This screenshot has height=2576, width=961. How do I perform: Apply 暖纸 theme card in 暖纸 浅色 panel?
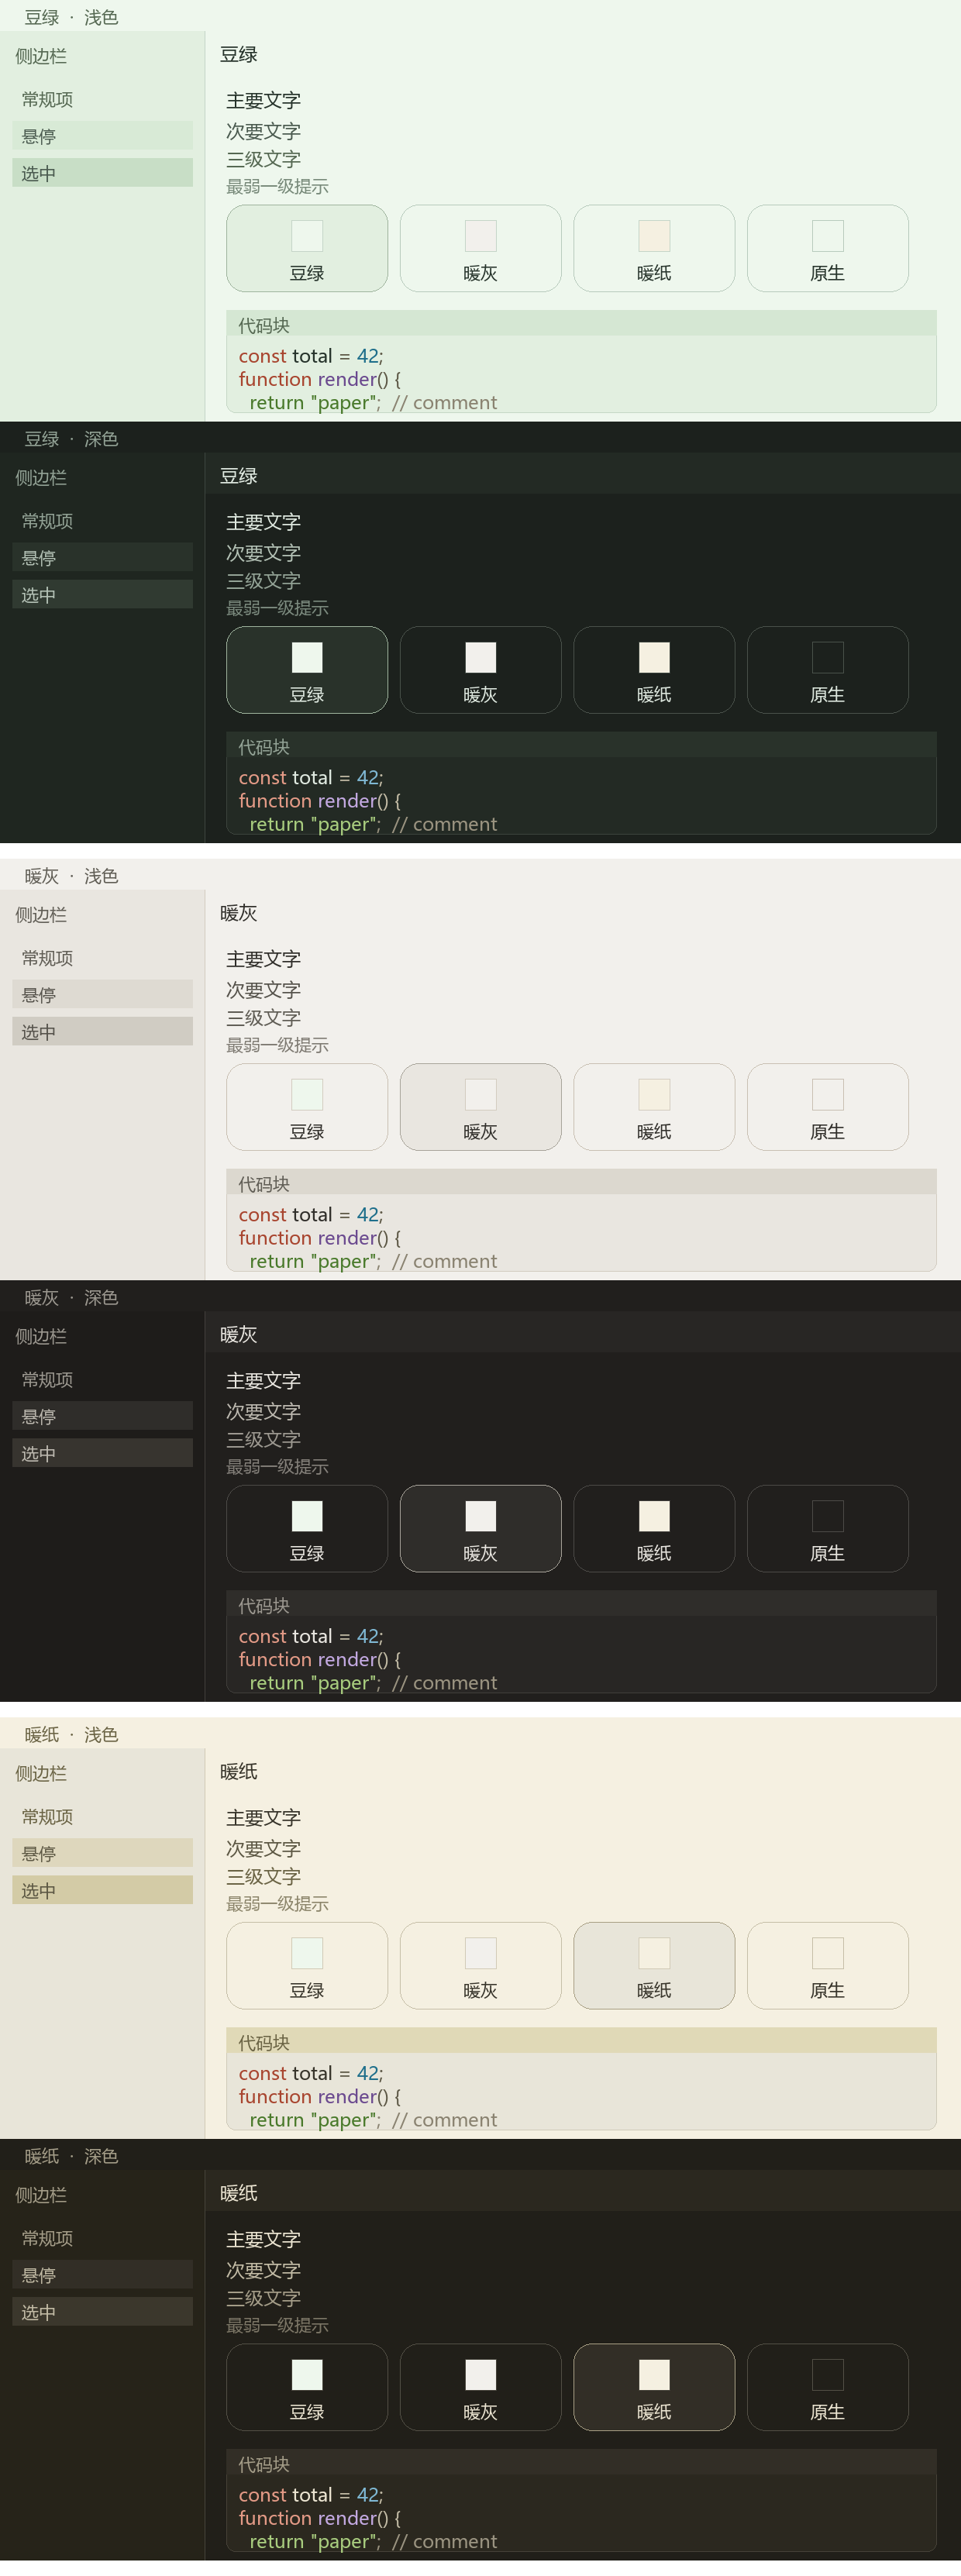654,1965
